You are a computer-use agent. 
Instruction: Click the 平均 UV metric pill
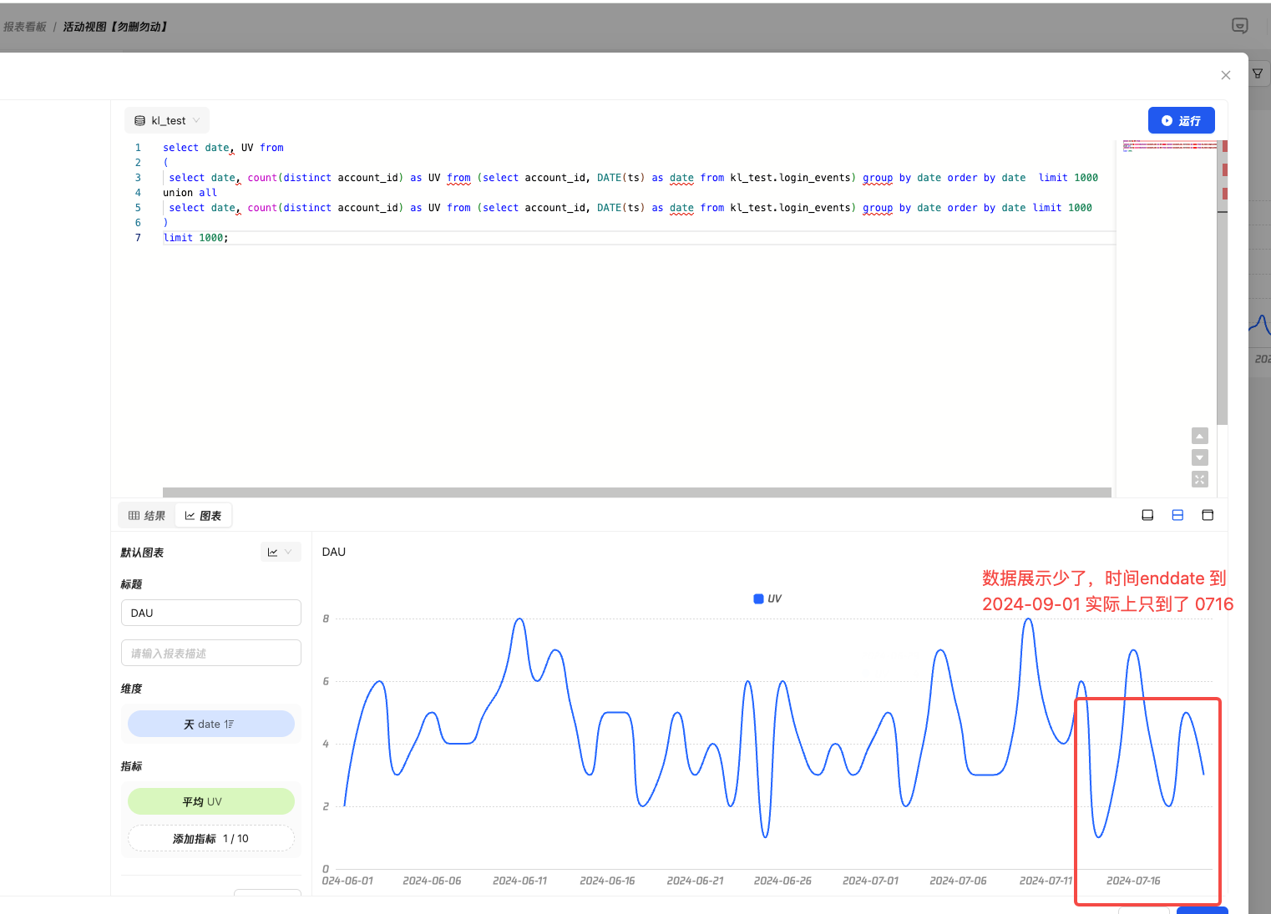211,801
